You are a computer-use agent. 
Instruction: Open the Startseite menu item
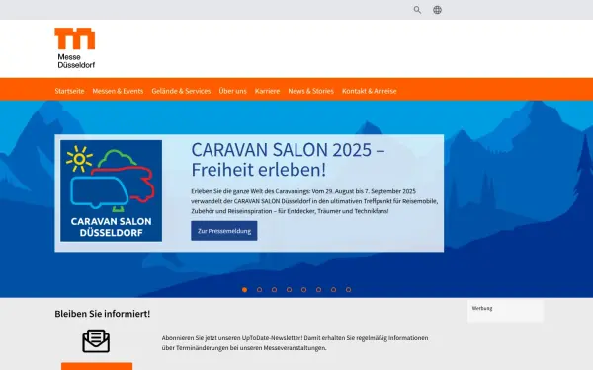point(69,91)
